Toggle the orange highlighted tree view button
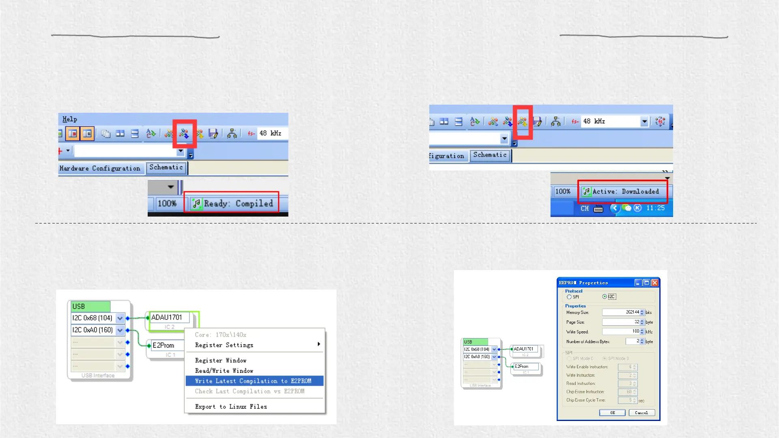Image resolution: width=779 pixels, height=438 pixels. [x=73, y=133]
